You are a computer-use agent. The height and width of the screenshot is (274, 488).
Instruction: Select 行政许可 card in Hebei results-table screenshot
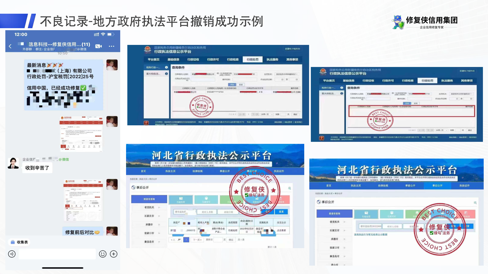(x=206, y=200)
